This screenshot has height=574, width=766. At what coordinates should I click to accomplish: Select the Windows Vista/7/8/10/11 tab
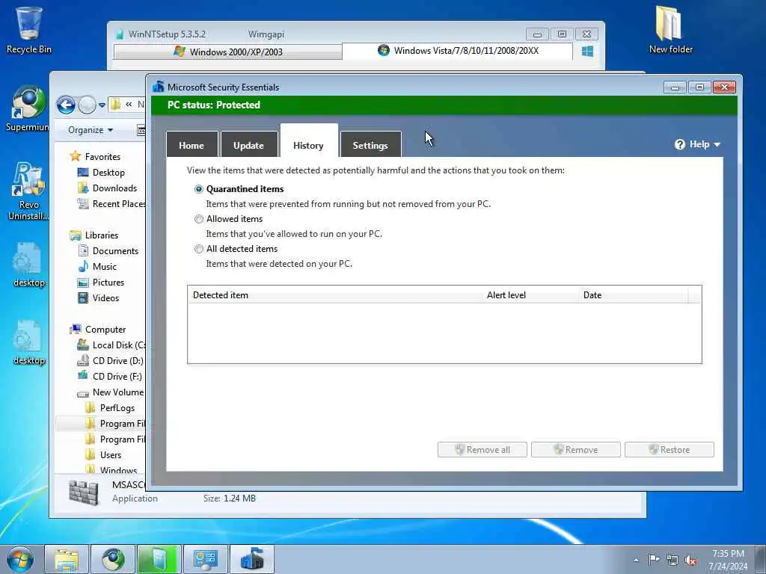tap(458, 51)
